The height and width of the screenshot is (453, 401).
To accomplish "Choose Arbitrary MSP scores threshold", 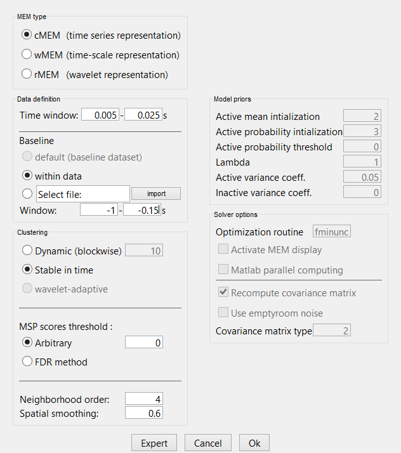I will coord(27,343).
